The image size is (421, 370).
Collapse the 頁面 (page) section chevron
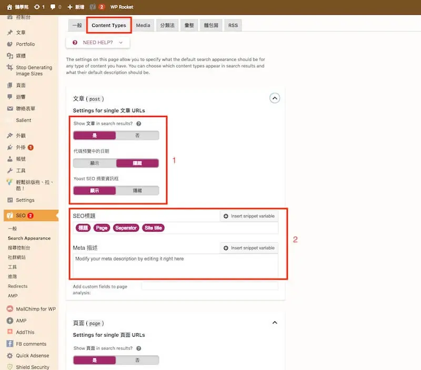point(275,323)
